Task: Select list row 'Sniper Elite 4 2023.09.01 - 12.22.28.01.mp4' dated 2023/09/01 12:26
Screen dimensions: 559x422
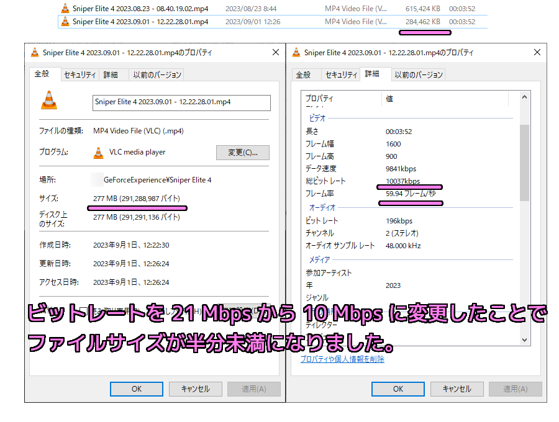Action: [x=273, y=22]
